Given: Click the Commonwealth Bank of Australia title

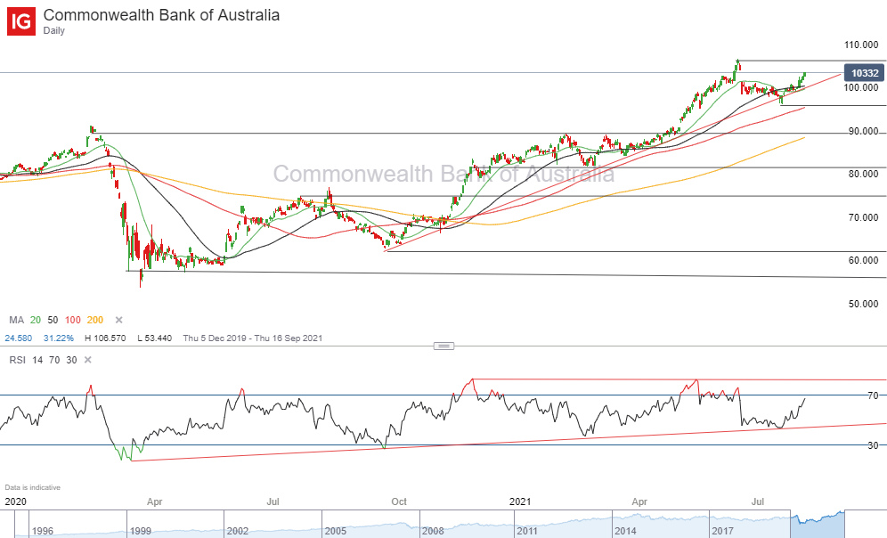Looking at the screenshot, I should 161,15.
